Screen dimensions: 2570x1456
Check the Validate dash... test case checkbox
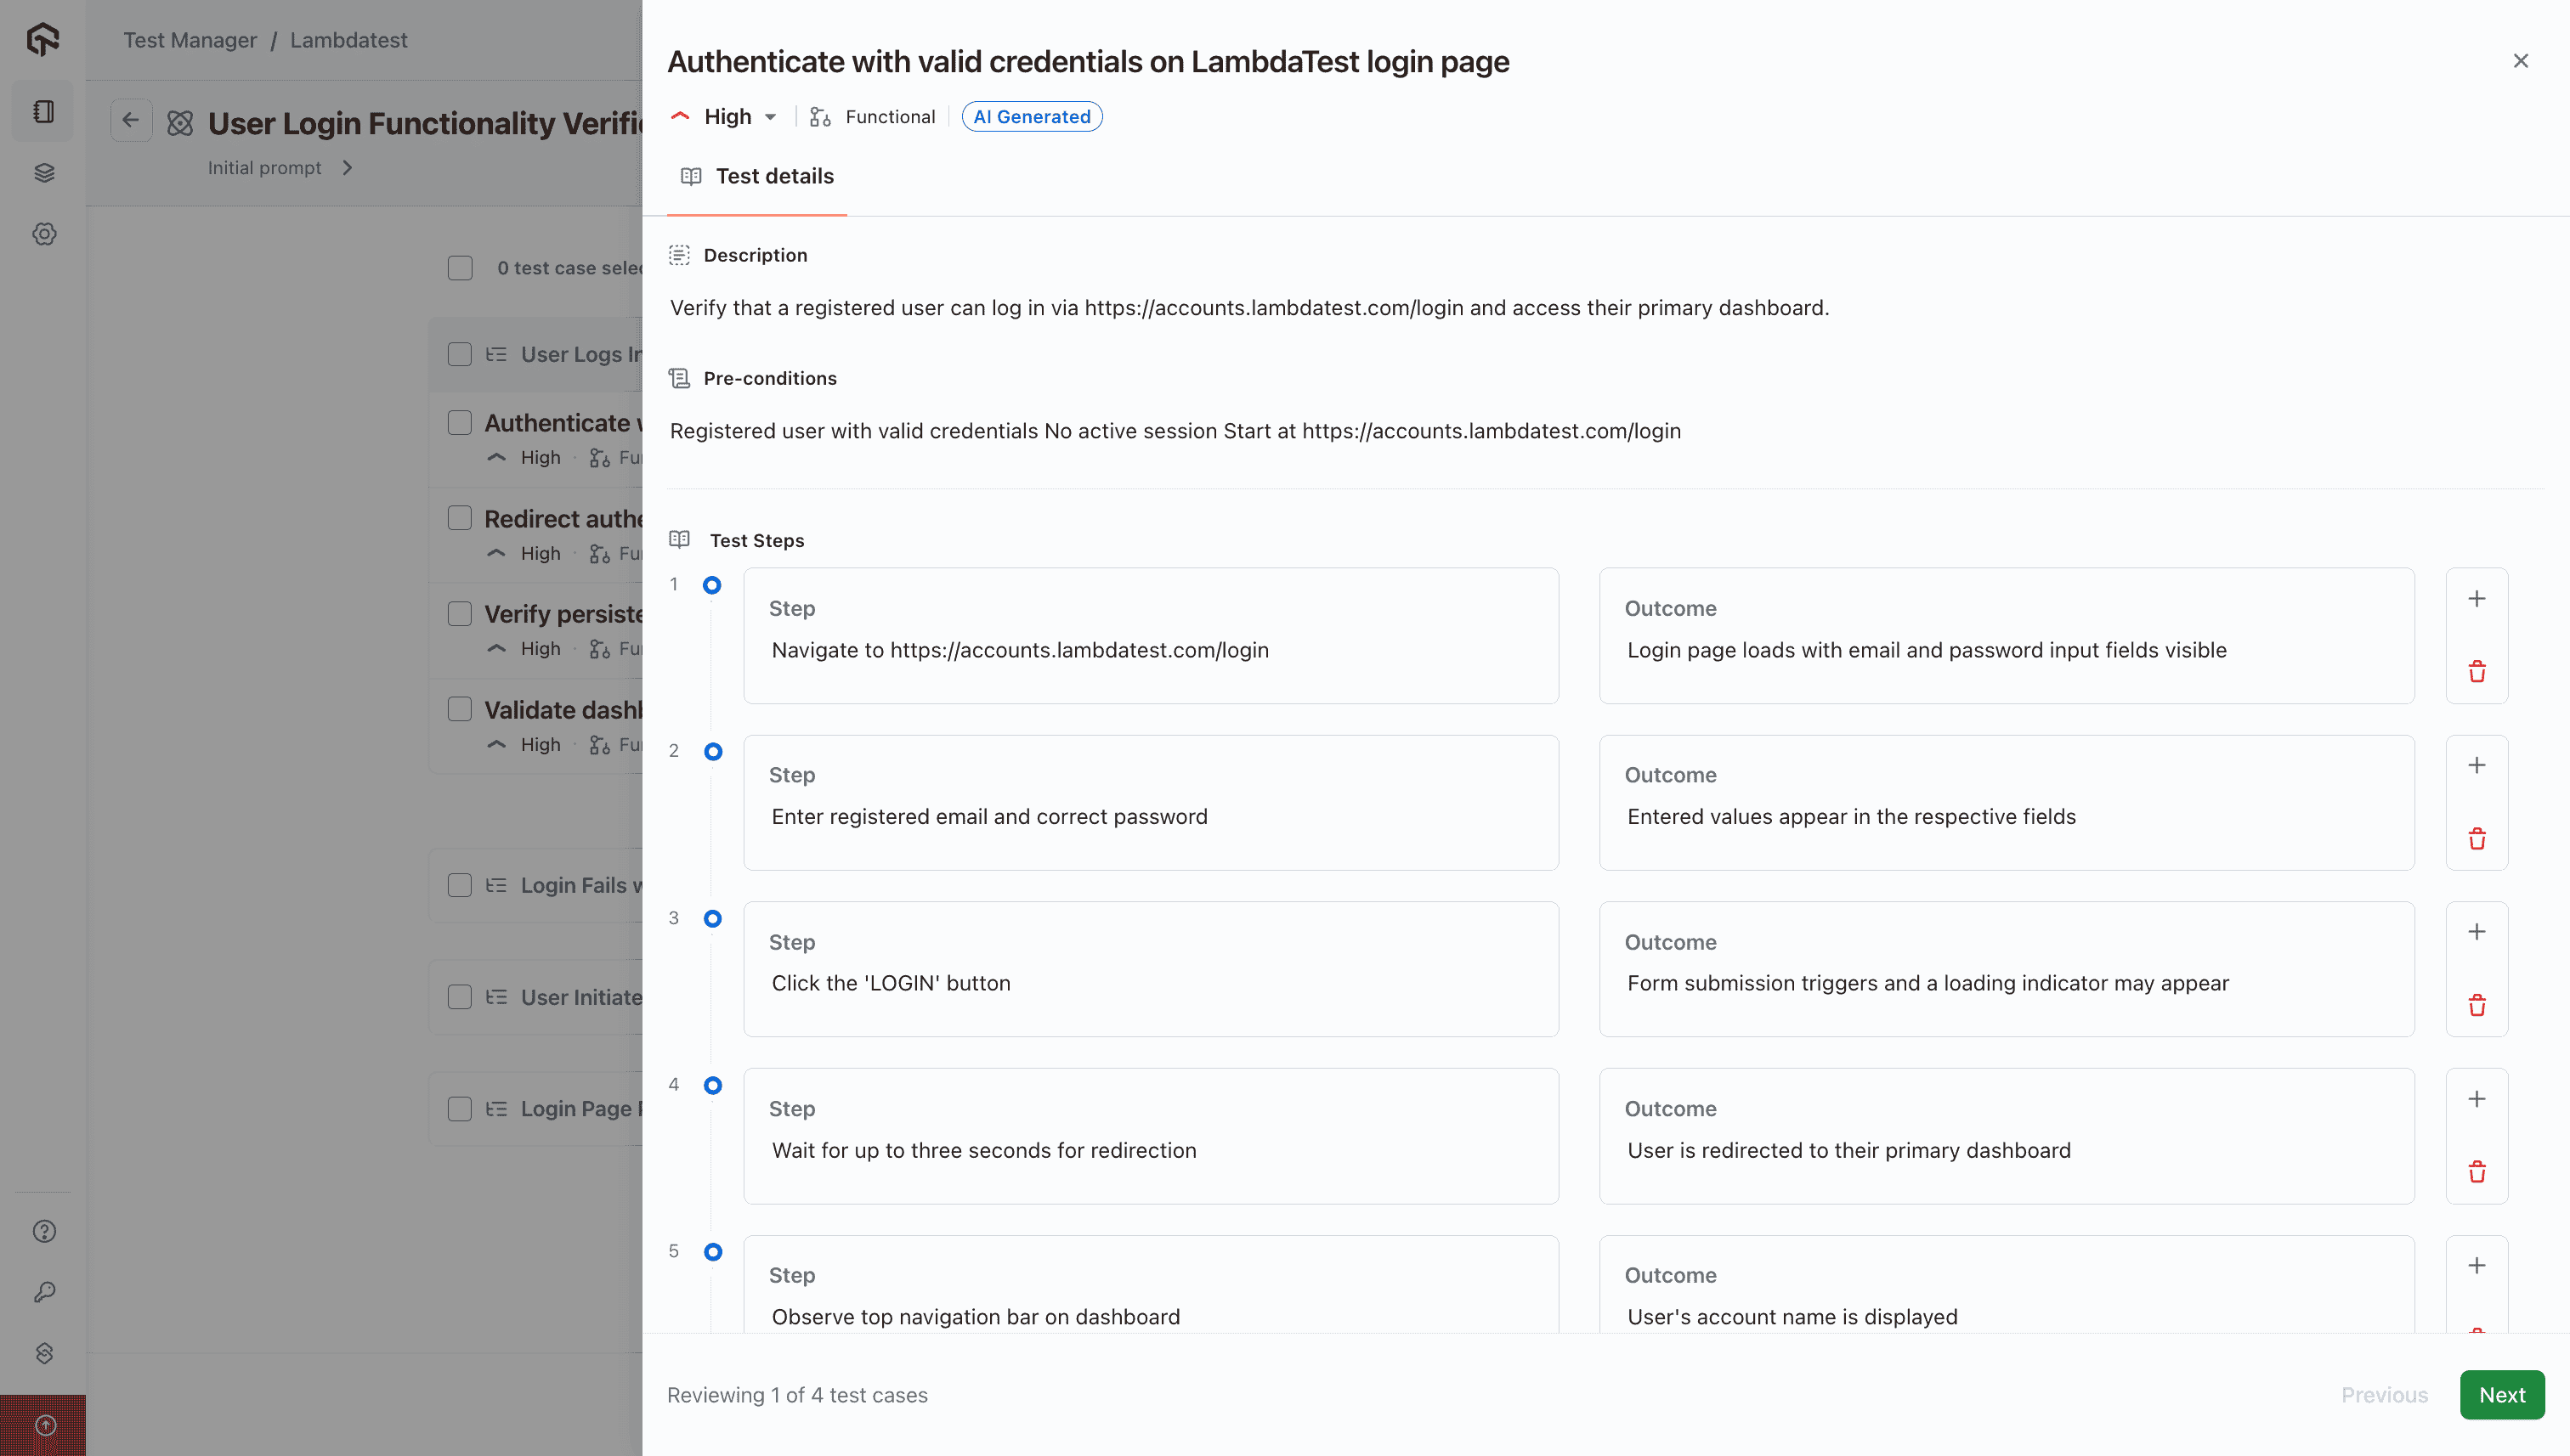[x=460, y=709]
